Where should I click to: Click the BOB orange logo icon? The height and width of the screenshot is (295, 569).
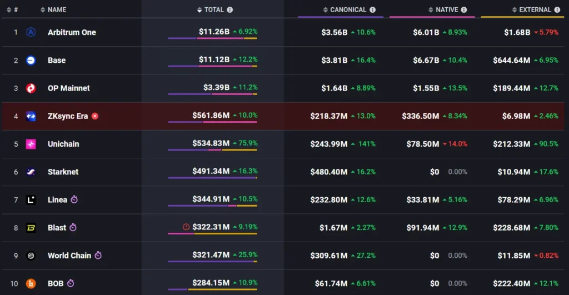point(31,284)
